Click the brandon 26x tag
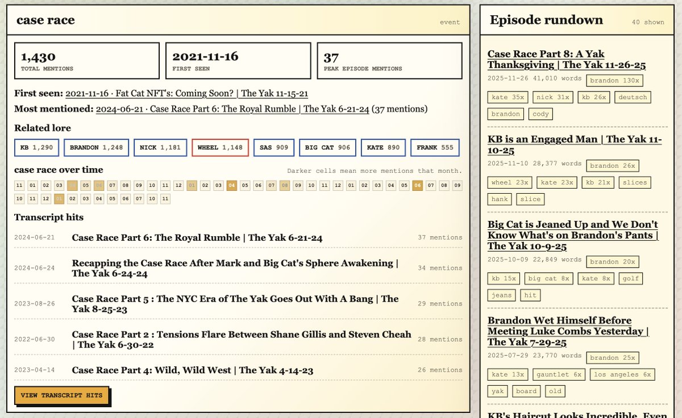 [613, 166]
